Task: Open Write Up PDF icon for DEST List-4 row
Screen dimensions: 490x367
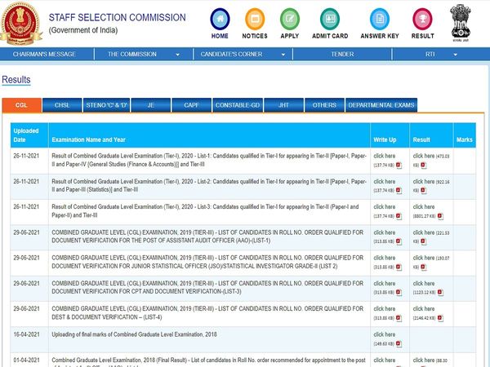Action: [399, 318]
